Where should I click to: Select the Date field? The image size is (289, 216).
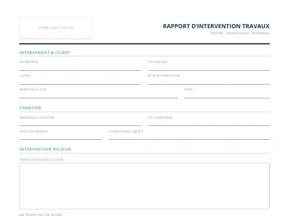tap(227, 95)
